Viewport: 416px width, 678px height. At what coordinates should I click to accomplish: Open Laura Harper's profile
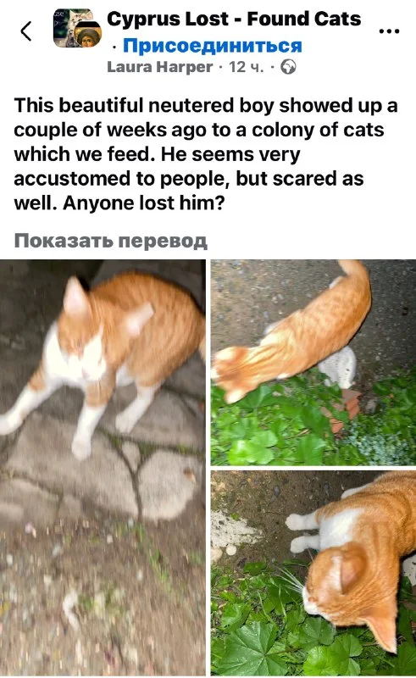[159, 67]
